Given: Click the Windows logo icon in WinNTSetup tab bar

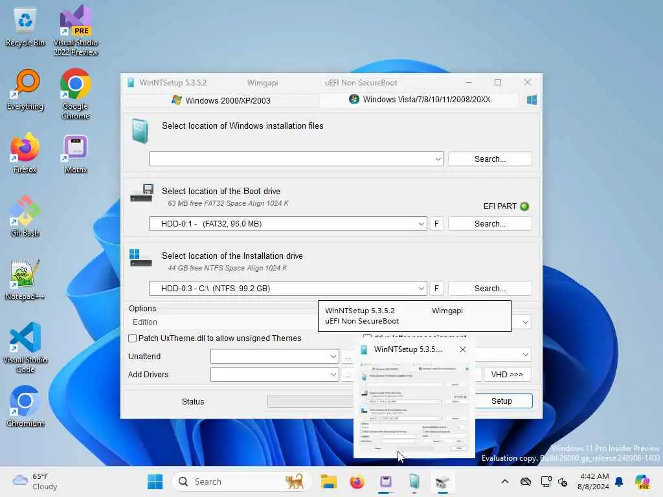Looking at the screenshot, I should tap(532, 100).
